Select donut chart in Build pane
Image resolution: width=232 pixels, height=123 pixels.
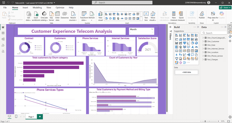[196, 43]
